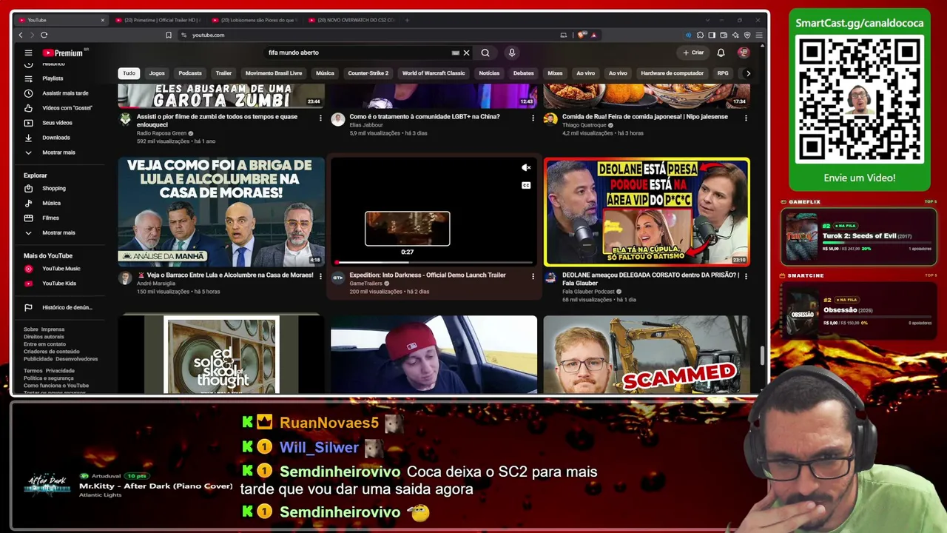Open the Direitos autorais footer link
The image size is (947, 533).
coord(44,337)
